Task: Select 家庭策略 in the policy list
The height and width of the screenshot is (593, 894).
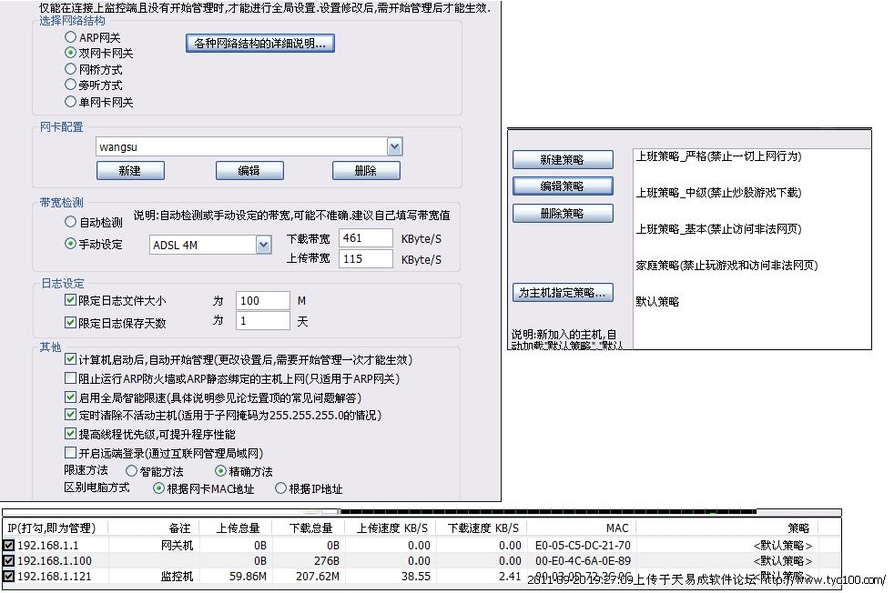Action: point(726,266)
